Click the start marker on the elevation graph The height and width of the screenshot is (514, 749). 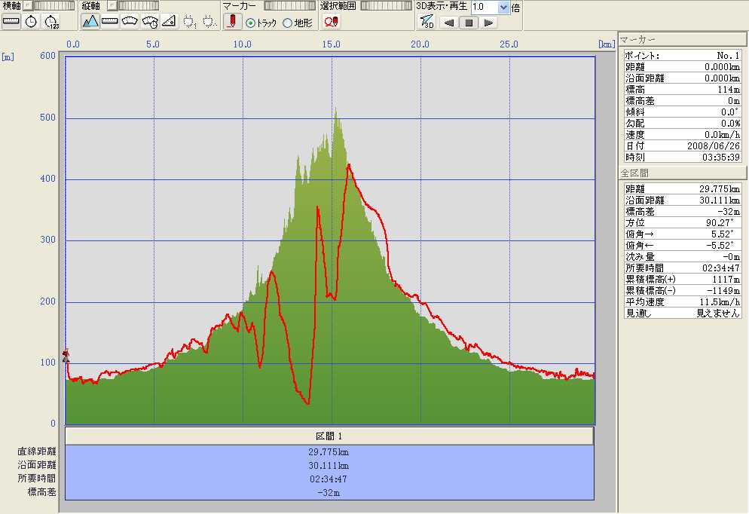pos(66,355)
